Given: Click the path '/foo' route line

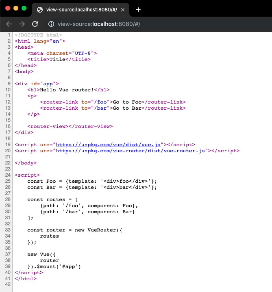Looking at the screenshot, I should click(89, 205).
